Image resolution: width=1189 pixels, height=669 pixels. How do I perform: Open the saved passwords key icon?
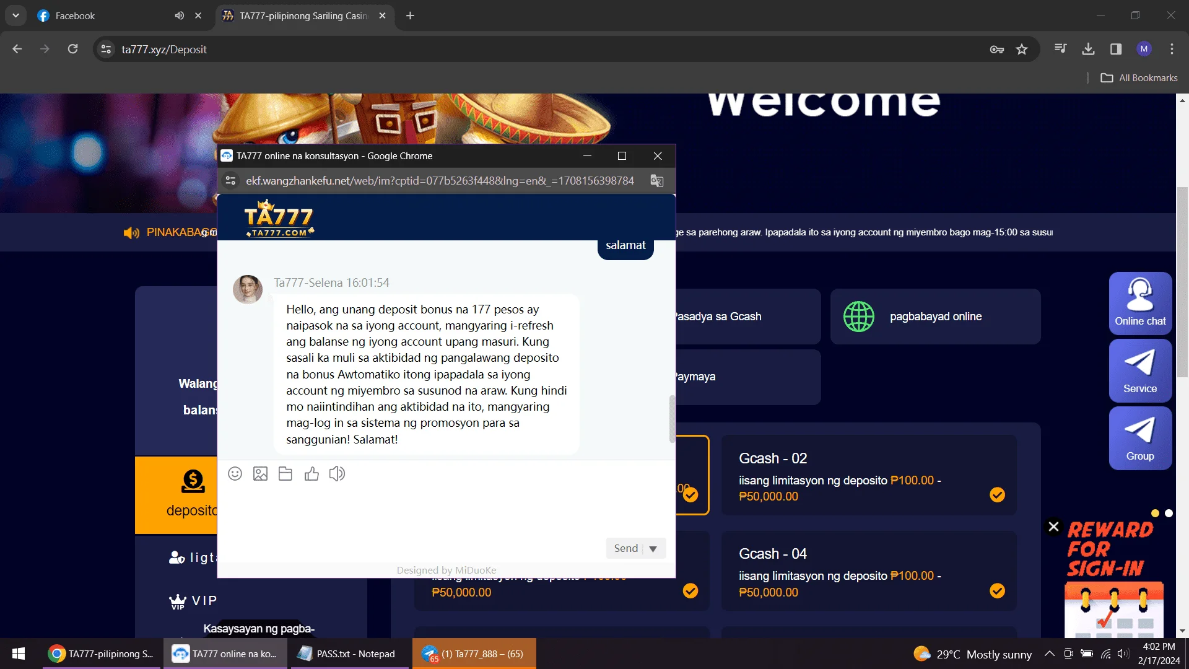[996, 50]
